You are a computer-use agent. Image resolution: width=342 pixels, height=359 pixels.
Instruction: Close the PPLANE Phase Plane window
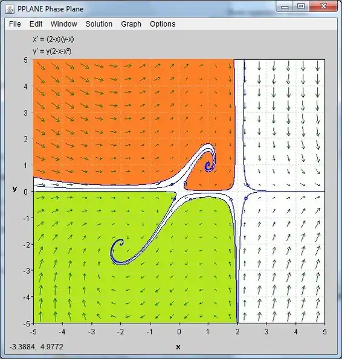click(x=323, y=7)
